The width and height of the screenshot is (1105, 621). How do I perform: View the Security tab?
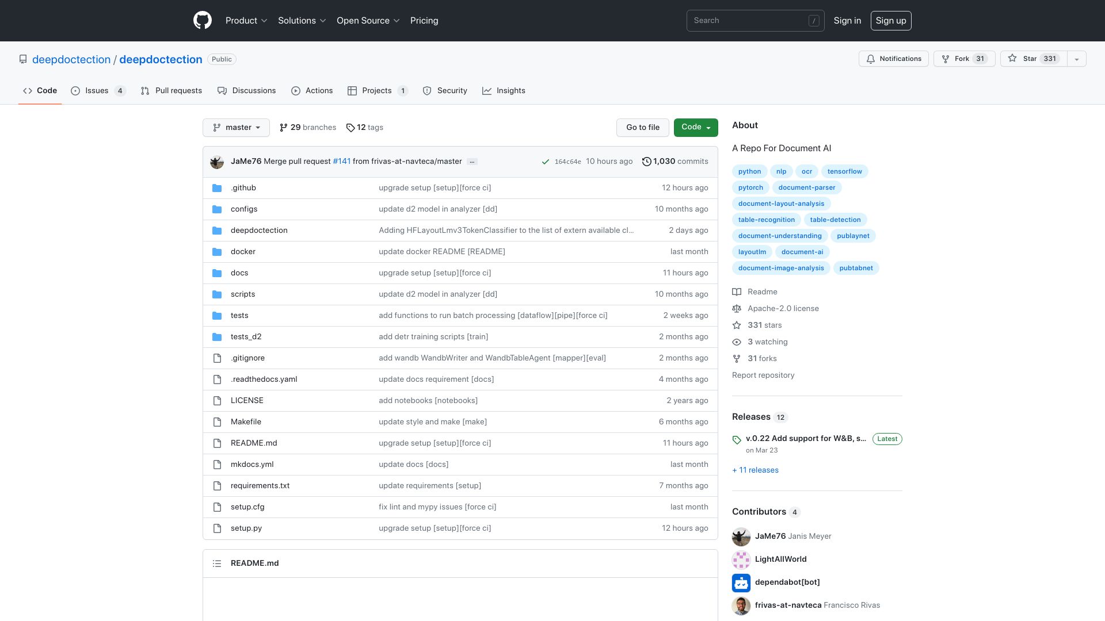445,91
